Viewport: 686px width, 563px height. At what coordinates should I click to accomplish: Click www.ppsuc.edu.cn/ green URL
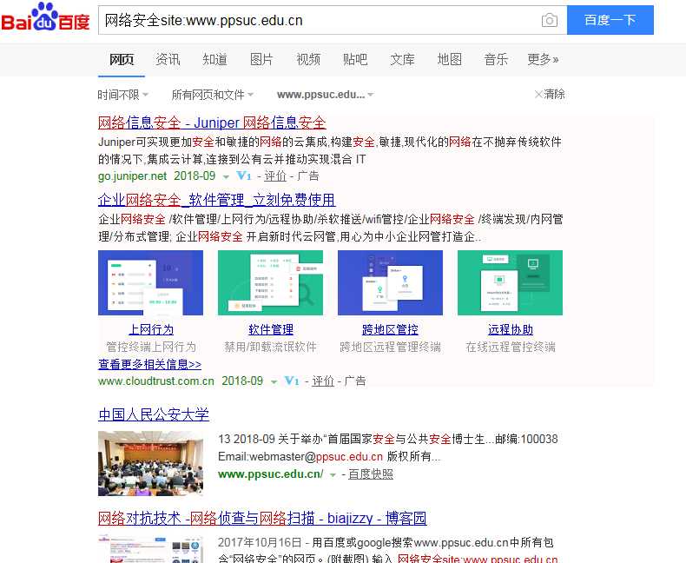click(x=271, y=474)
